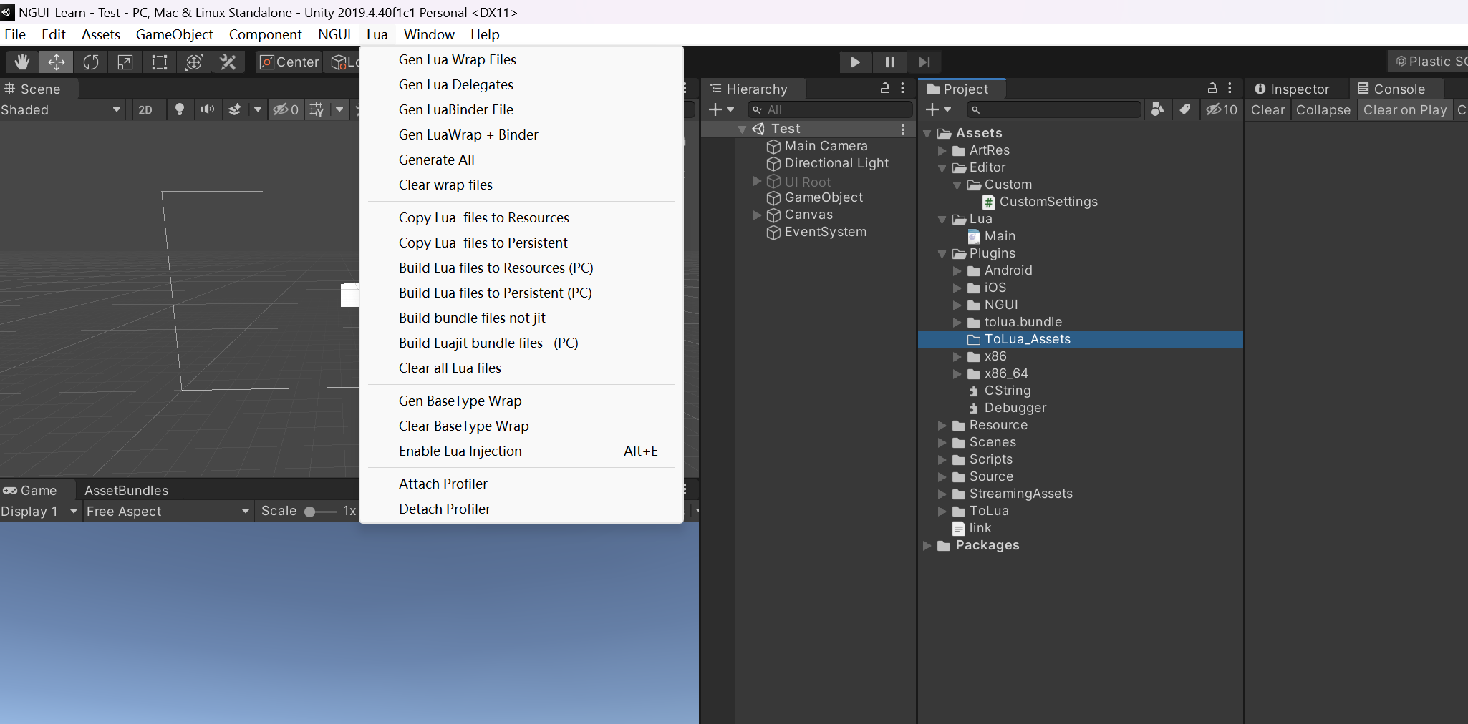Select the Scale tool
This screenshot has width=1468, height=724.
click(x=125, y=62)
